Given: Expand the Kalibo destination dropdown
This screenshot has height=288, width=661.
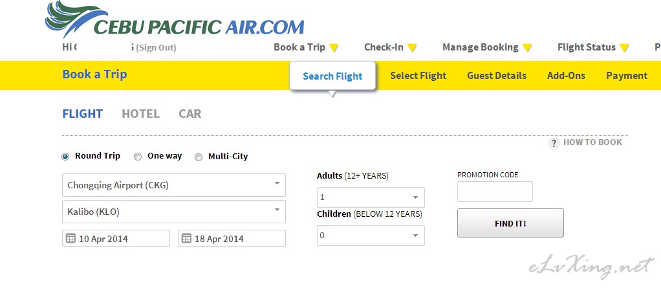Looking at the screenshot, I should click(x=174, y=212).
